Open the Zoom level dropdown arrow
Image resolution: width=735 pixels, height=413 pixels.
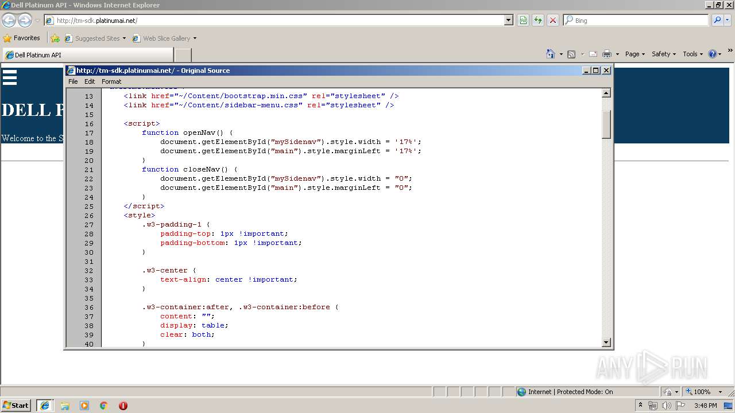(720, 392)
